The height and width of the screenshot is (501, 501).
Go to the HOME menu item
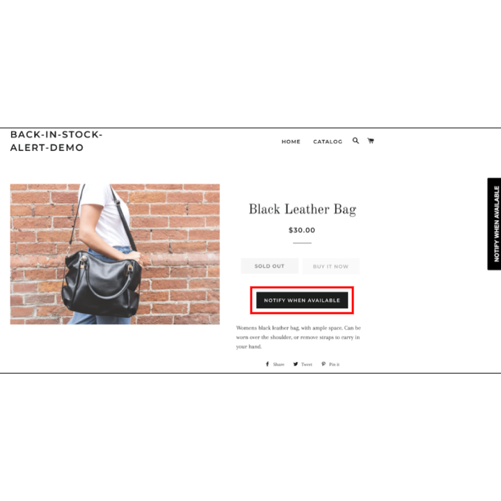pyautogui.click(x=291, y=141)
